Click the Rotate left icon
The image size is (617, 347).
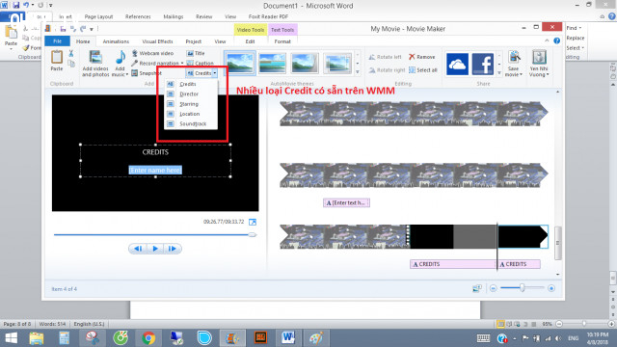(x=372, y=57)
